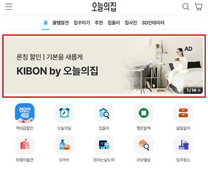208x170 pixels.
Task: Open the hamburger menu
Action: click(x=9, y=7)
